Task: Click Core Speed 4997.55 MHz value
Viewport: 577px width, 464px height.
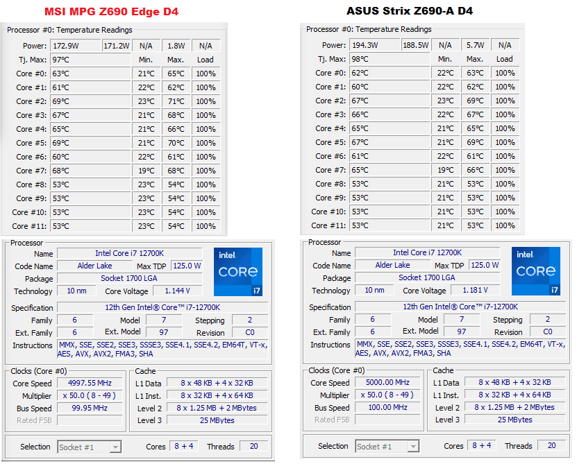Action: (x=90, y=383)
